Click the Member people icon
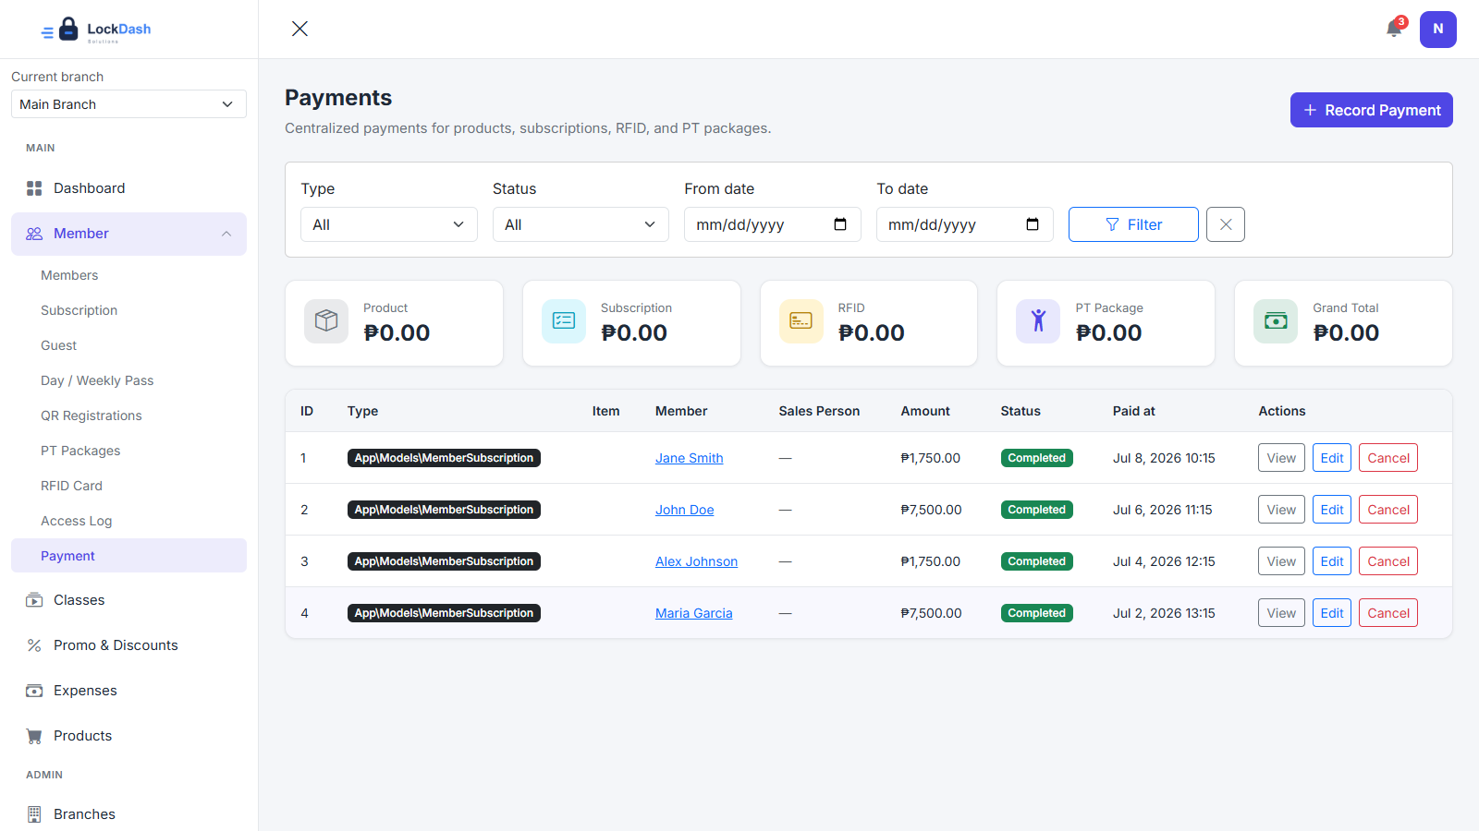This screenshot has height=831, width=1479. [34, 234]
